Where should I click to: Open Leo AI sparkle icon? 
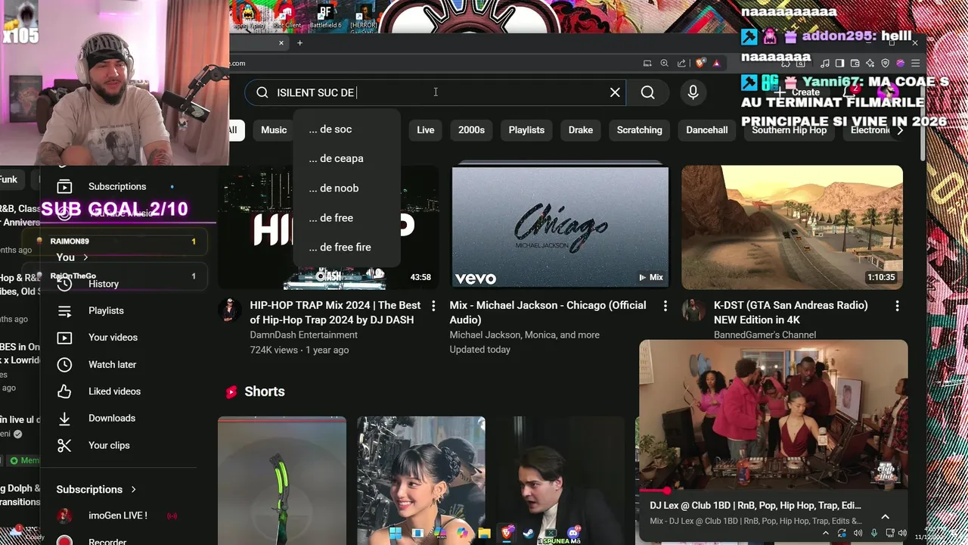[870, 64]
